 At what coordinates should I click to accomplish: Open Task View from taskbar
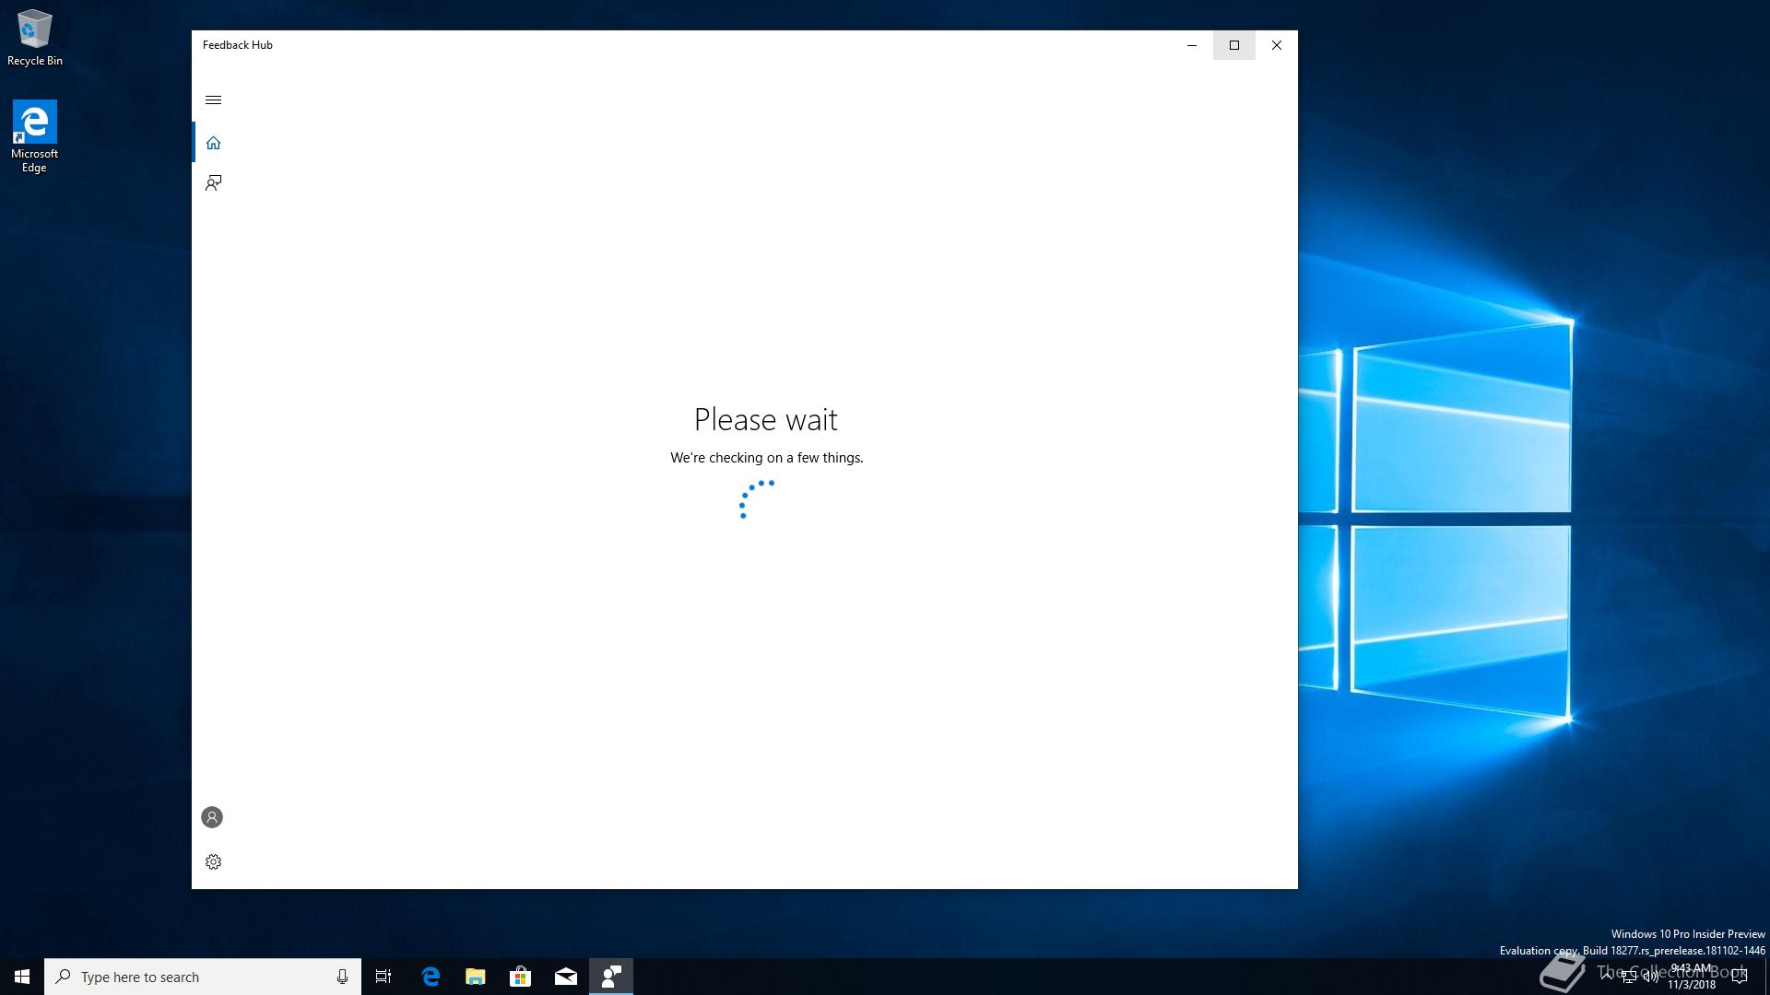click(x=383, y=977)
